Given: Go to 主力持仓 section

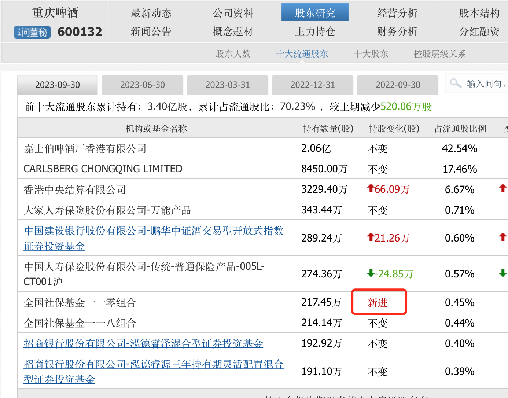Looking at the screenshot, I should 315,32.
